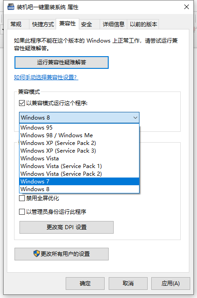The height and width of the screenshot is (298, 197).
Task: Close the properties dialog
Action: click(x=187, y=7)
